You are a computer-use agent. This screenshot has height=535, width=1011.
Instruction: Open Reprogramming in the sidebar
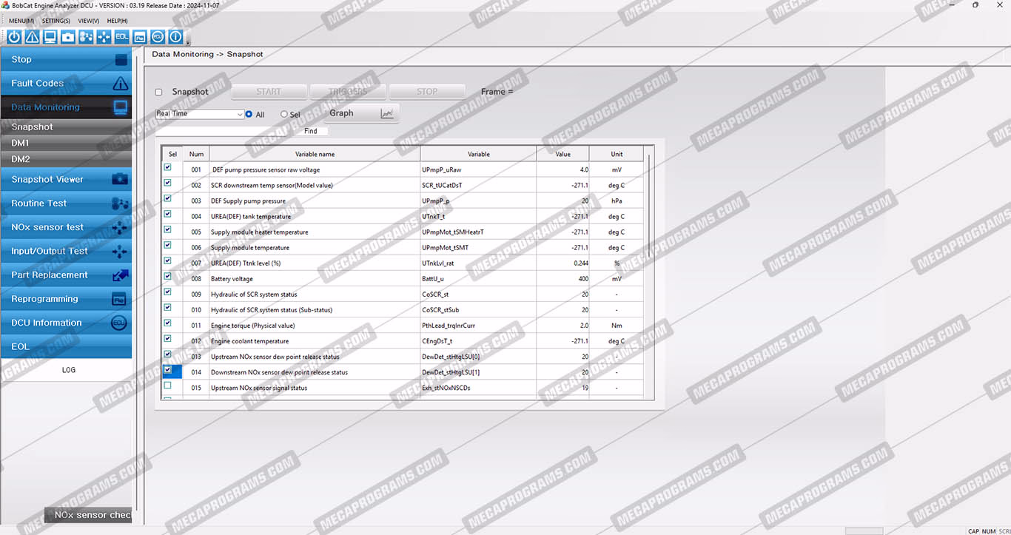(x=66, y=299)
